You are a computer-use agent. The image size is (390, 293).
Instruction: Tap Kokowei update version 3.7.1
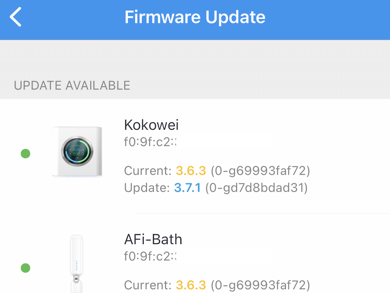coord(187,188)
